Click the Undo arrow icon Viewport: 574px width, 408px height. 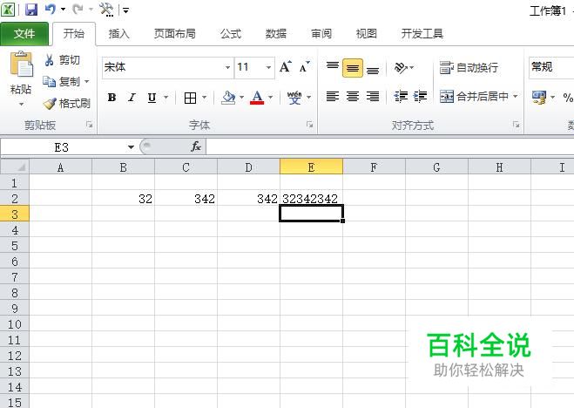coord(51,10)
